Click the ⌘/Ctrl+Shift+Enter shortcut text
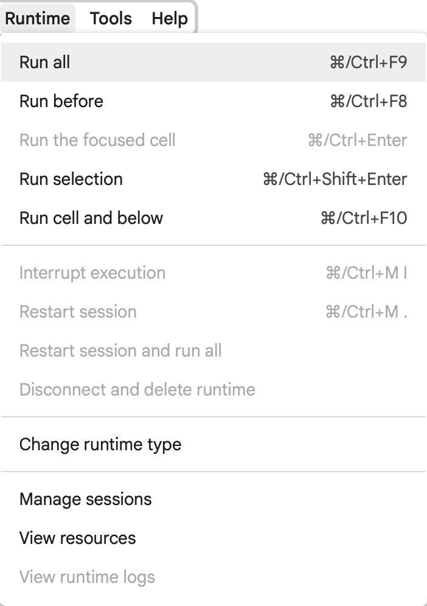 (335, 179)
